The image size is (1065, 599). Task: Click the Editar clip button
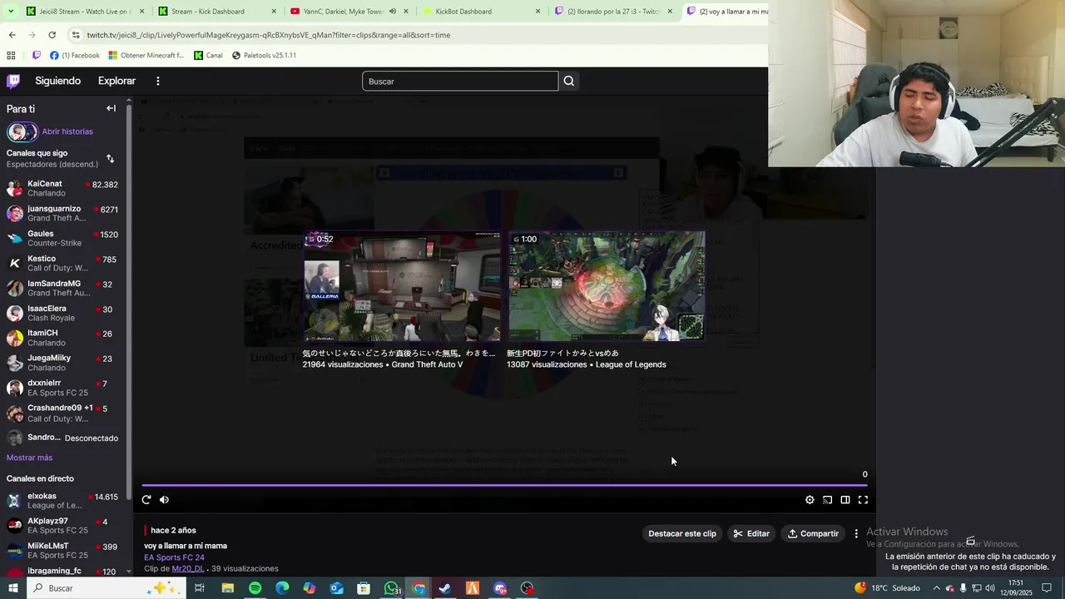(751, 533)
